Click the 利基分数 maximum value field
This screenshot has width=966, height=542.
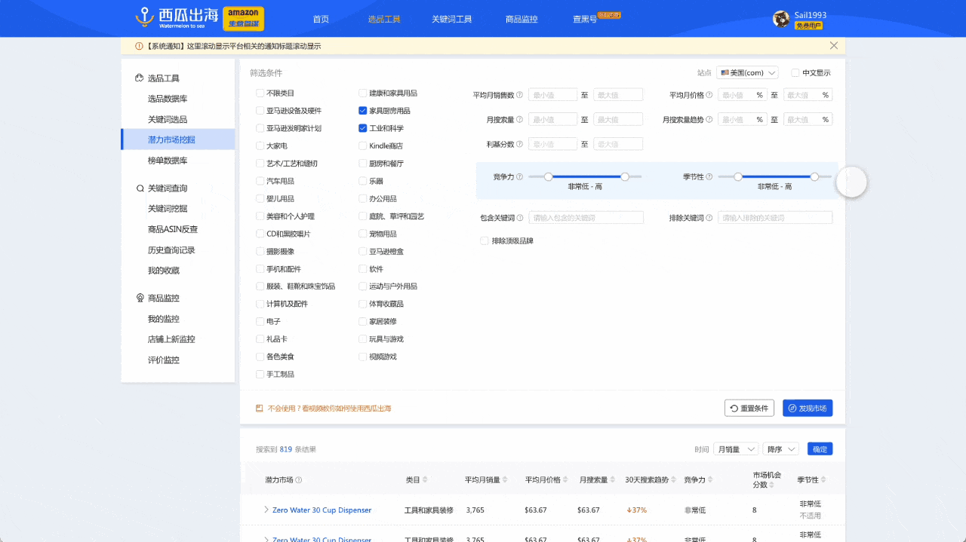coord(618,144)
